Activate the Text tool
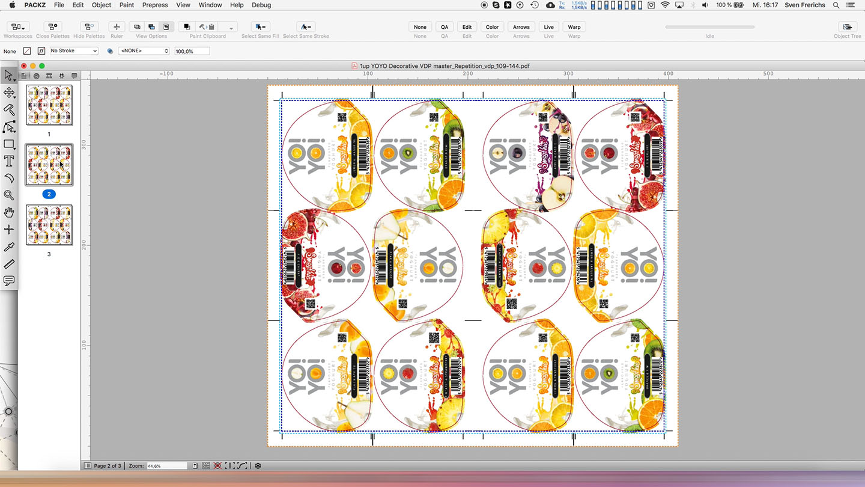This screenshot has width=865, height=487. (x=9, y=161)
